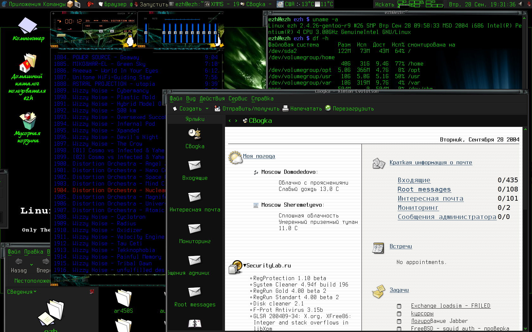This screenshot has width=532, height=332.
Task: Open the dropdown arrow next to Создать
Action: point(207,109)
